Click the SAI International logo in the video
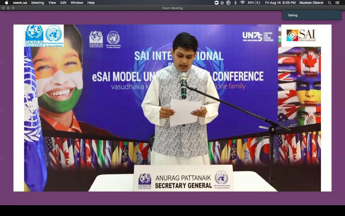Screen dimensions: 345x216 (301, 35)
